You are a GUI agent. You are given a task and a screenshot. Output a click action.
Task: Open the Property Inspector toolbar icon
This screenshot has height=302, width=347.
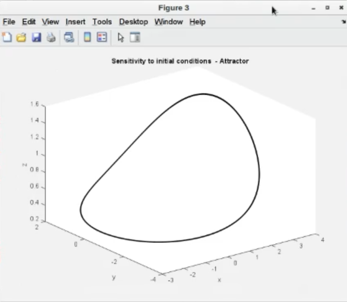(x=135, y=38)
